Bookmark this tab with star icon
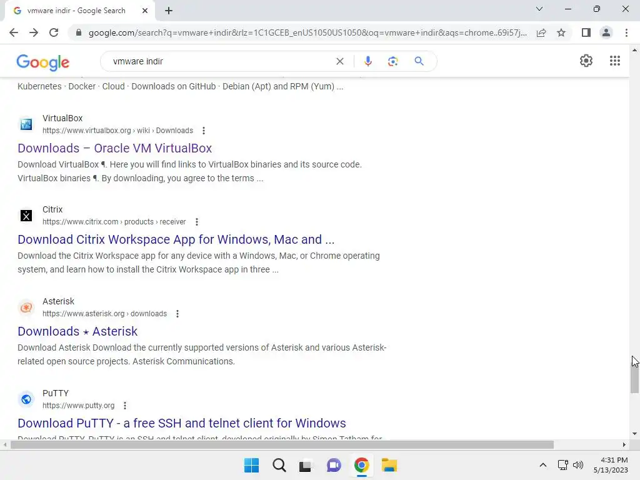The width and height of the screenshot is (640, 480). point(561,32)
